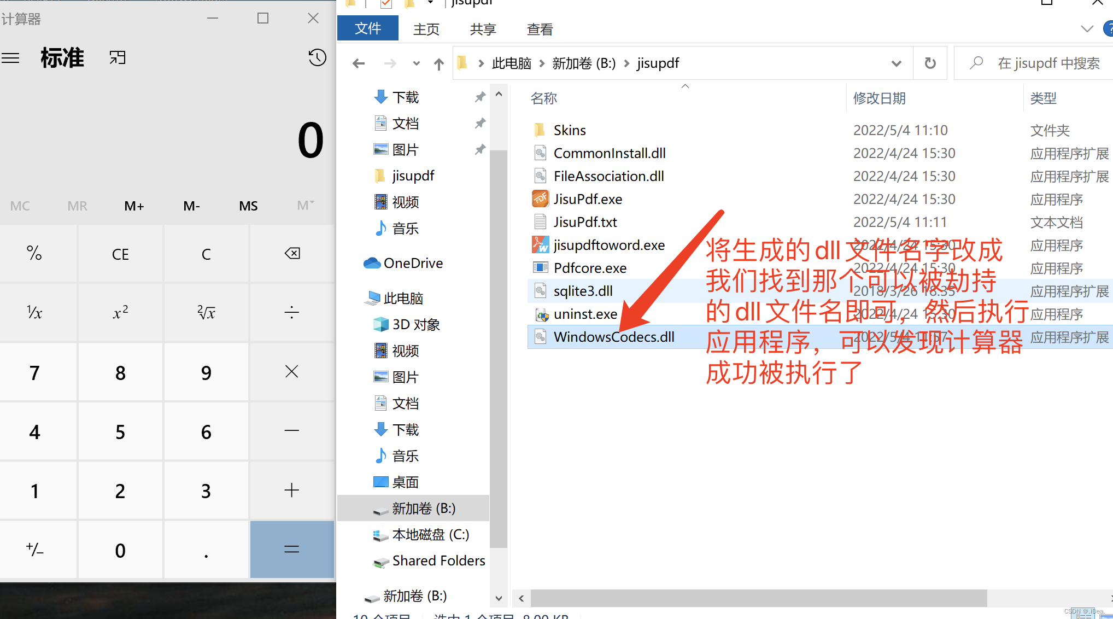Open Shared Folders in sidebar
The width and height of the screenshot is (1113, 619).
pyautogui.click(x=438, y=560)
